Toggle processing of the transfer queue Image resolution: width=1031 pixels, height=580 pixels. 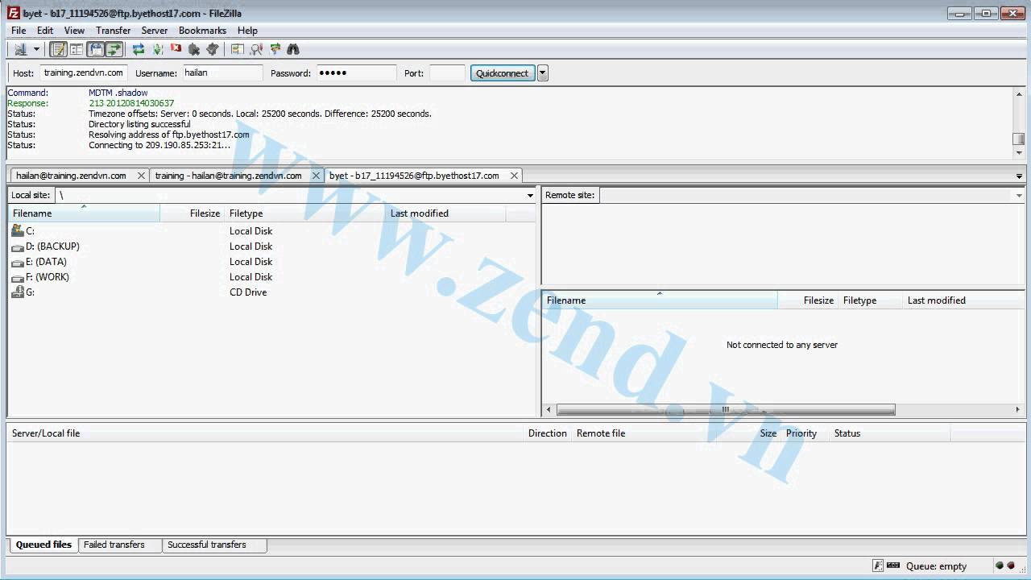[x=158, y=49]
